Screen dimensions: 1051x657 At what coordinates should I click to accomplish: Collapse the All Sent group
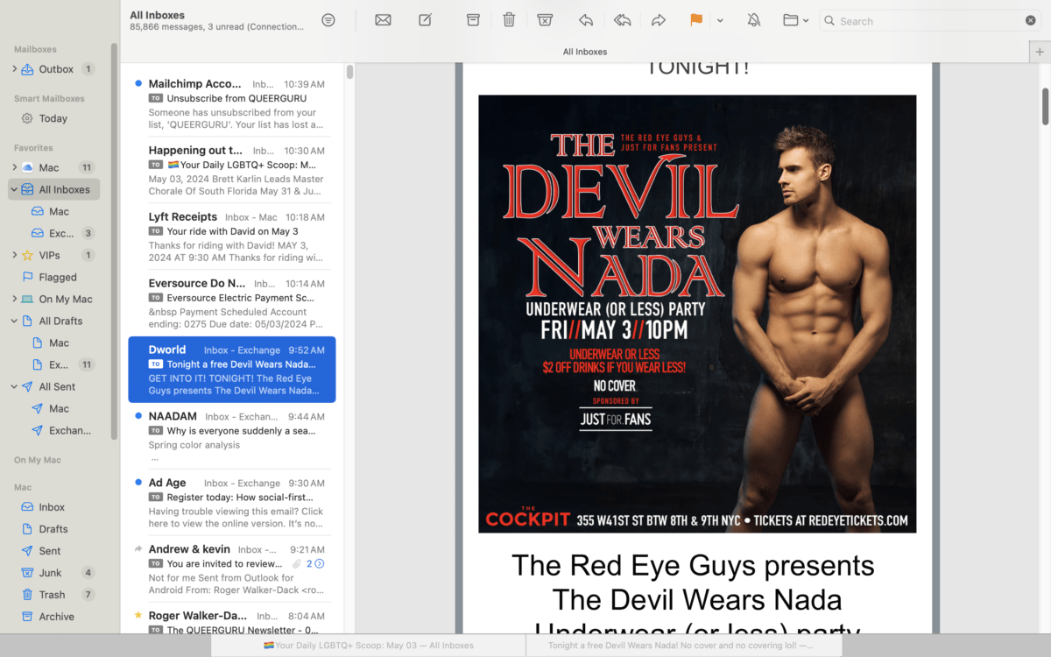tap(14, 386)
